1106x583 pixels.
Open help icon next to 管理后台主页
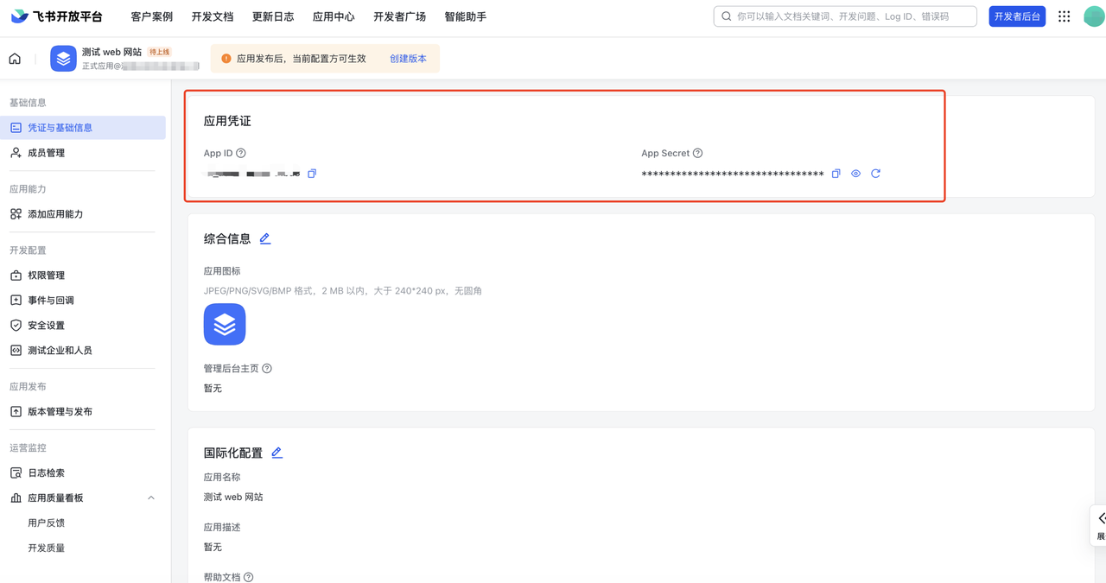[x=267, y=368]
